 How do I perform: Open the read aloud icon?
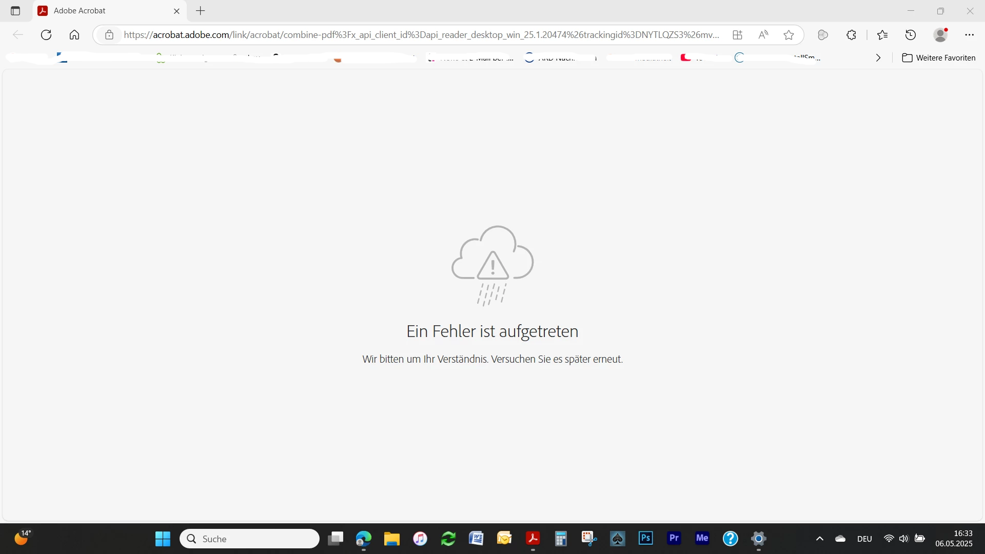coord(763,35)
